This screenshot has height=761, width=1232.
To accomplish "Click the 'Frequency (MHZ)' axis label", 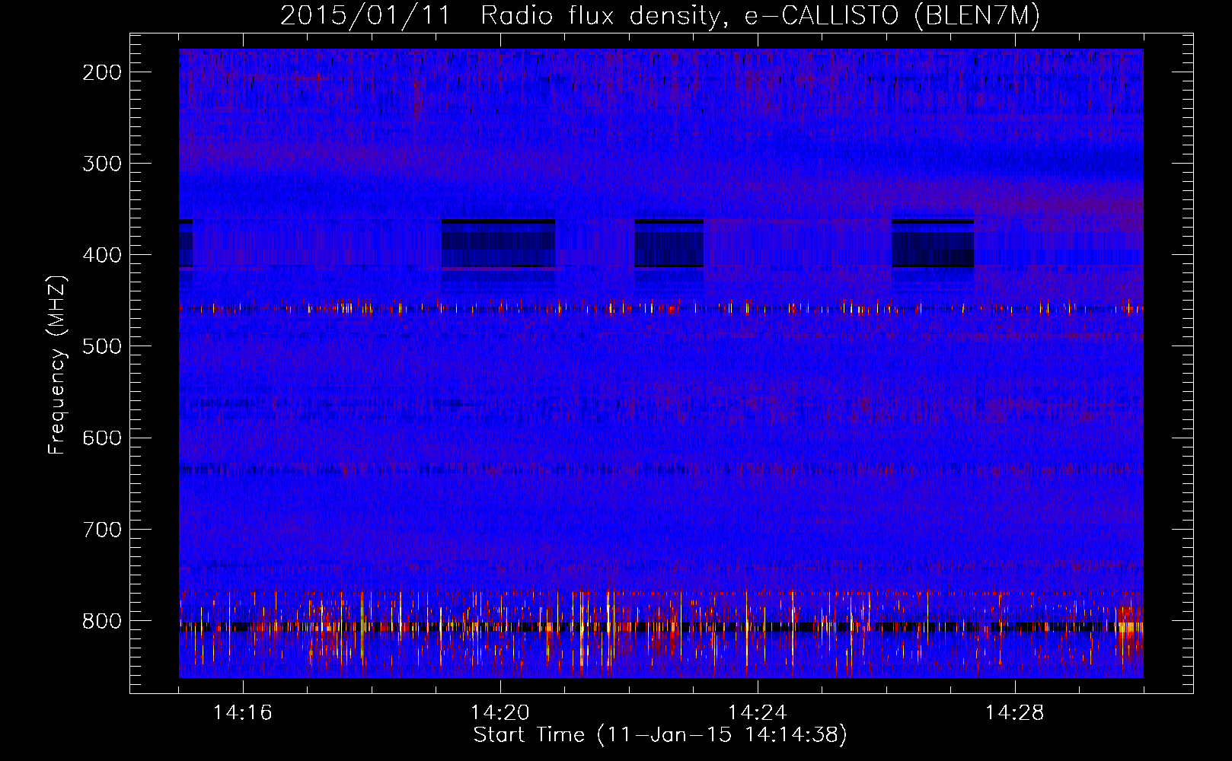I will (x=57, y=365).
